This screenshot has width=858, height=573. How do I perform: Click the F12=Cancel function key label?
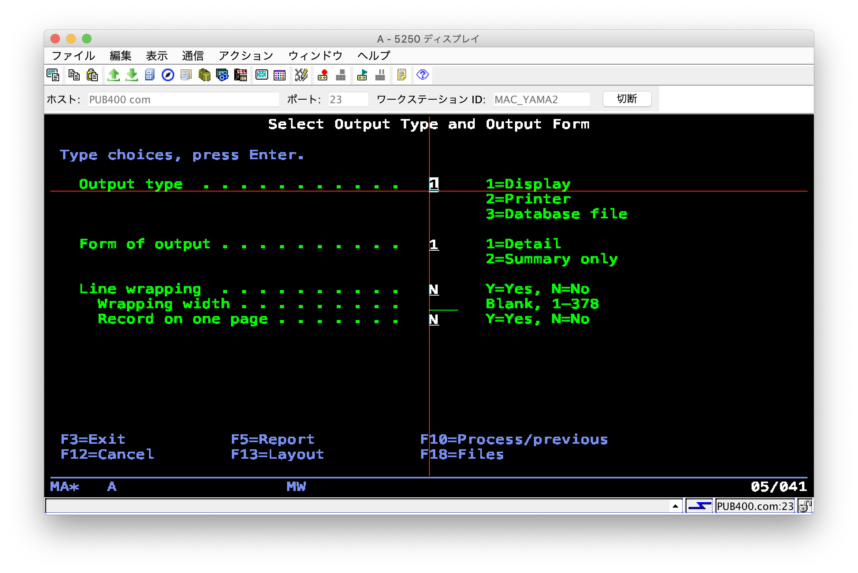click(107, 454)
